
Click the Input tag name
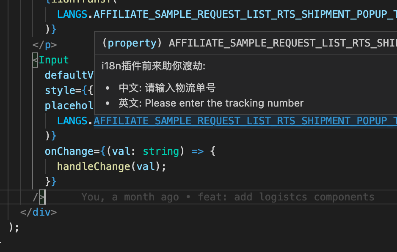[54, 60]
